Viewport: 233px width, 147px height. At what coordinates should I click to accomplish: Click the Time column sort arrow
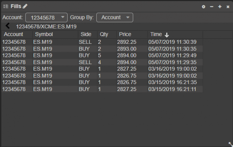pos(167,35)
